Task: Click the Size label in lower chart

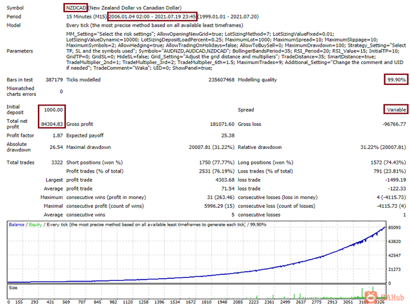Action: pyautogui.click(x=13, y=288)
